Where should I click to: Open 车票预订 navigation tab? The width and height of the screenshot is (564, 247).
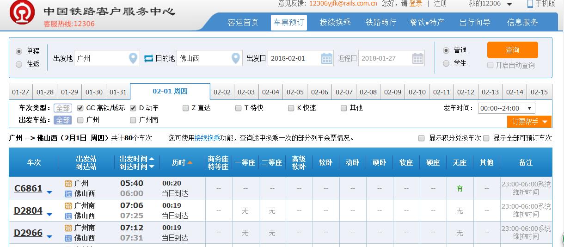[x=289, y=22]
